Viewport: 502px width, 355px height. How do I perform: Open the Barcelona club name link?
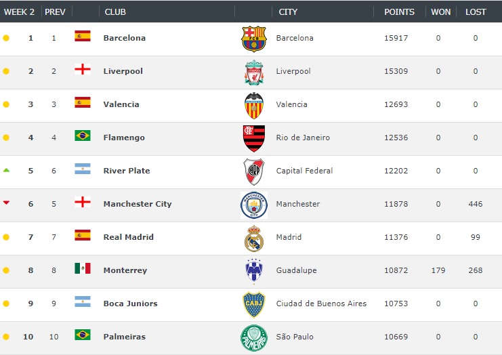(124, 38)
